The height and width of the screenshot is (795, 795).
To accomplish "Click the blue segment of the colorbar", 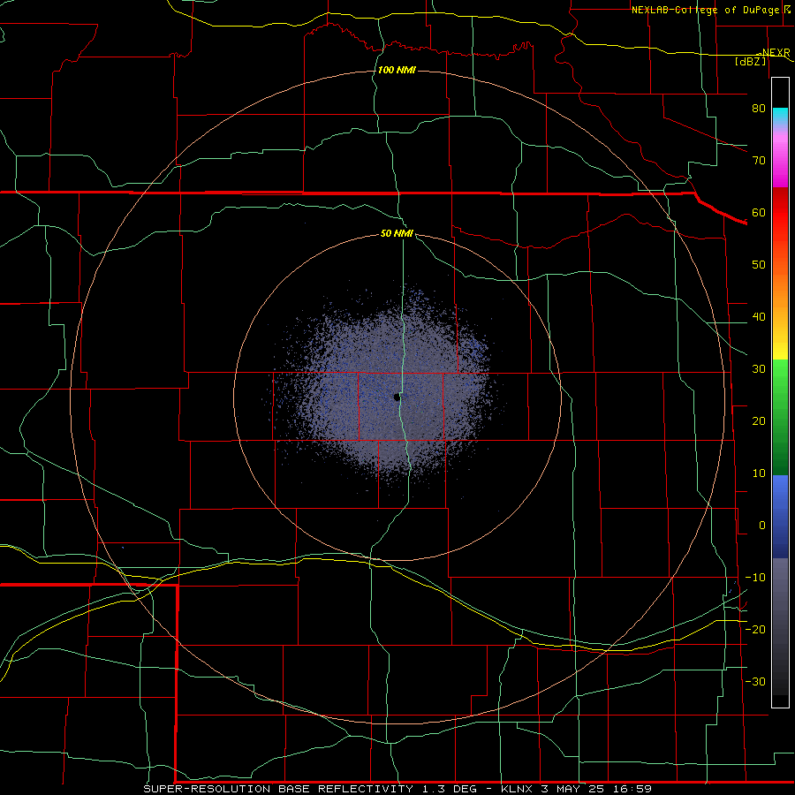I will (780, 516).
